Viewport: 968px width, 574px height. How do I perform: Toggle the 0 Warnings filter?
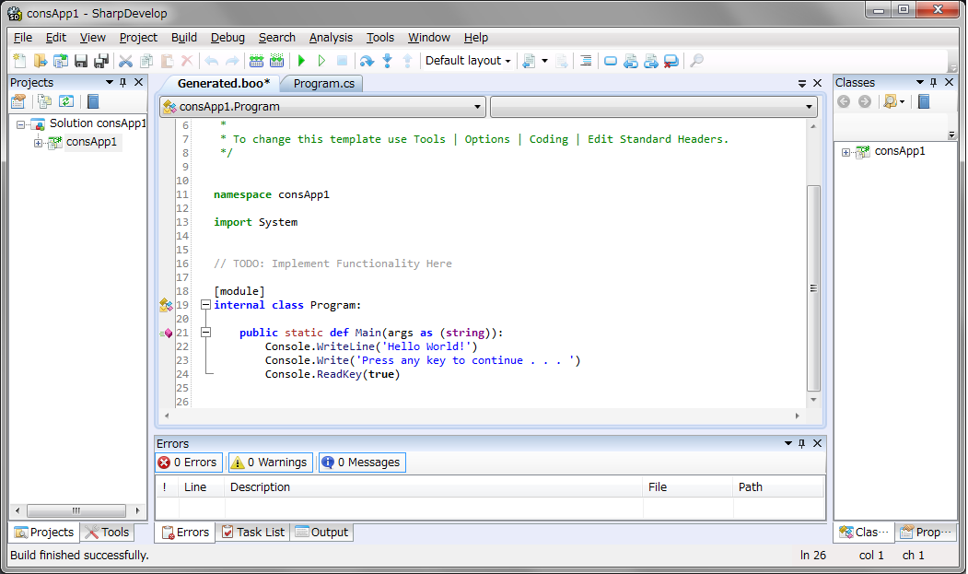tap(270, 462)
